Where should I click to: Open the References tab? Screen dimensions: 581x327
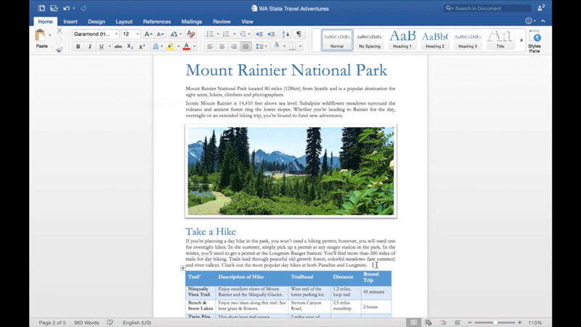[157, 22]
